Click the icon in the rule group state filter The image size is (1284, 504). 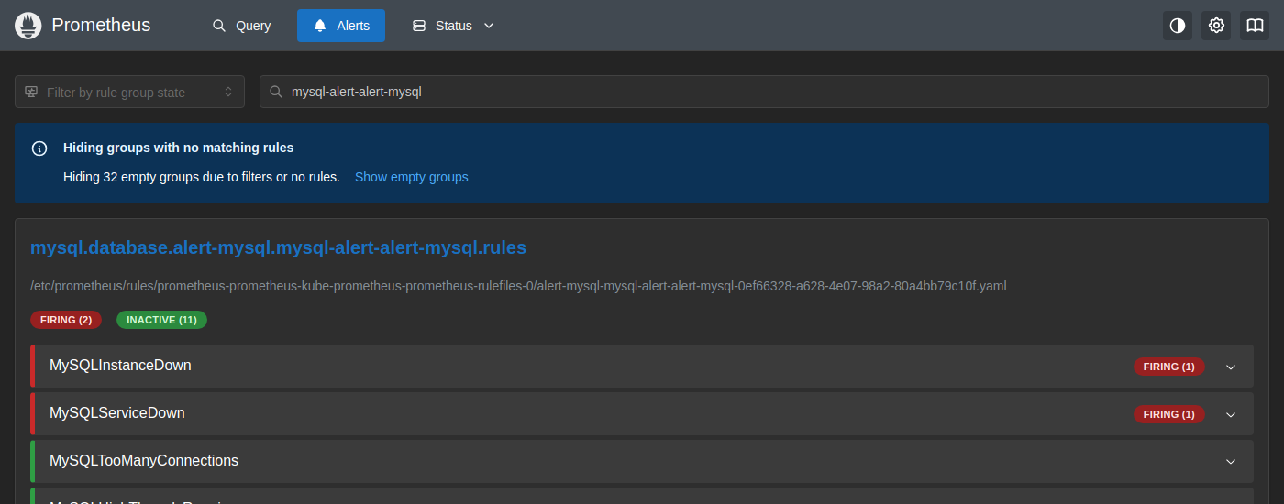pos(31,92)
